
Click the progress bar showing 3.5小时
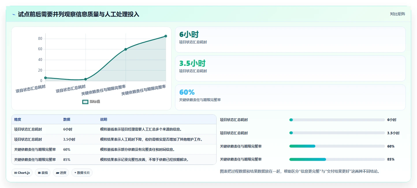(x=337, y=133)
